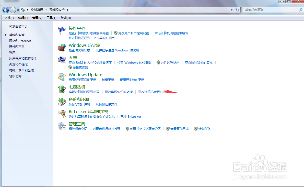
Task: Click the Windows Update icon
Action: 62,77
